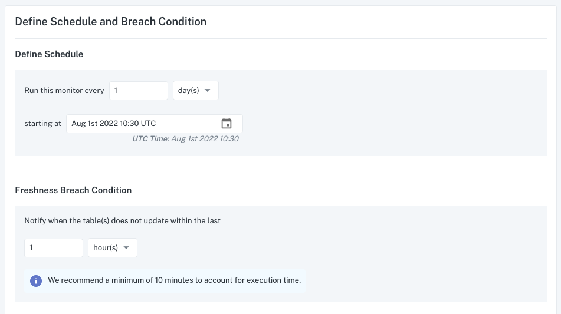This screenshot has width=561, height=314.
Task: Click the 'day(s)' text label
Action: coord(188,91)
